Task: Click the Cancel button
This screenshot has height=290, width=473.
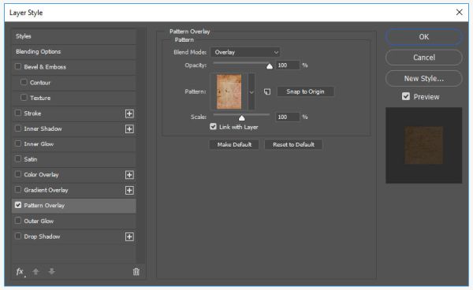Action: 424,58
